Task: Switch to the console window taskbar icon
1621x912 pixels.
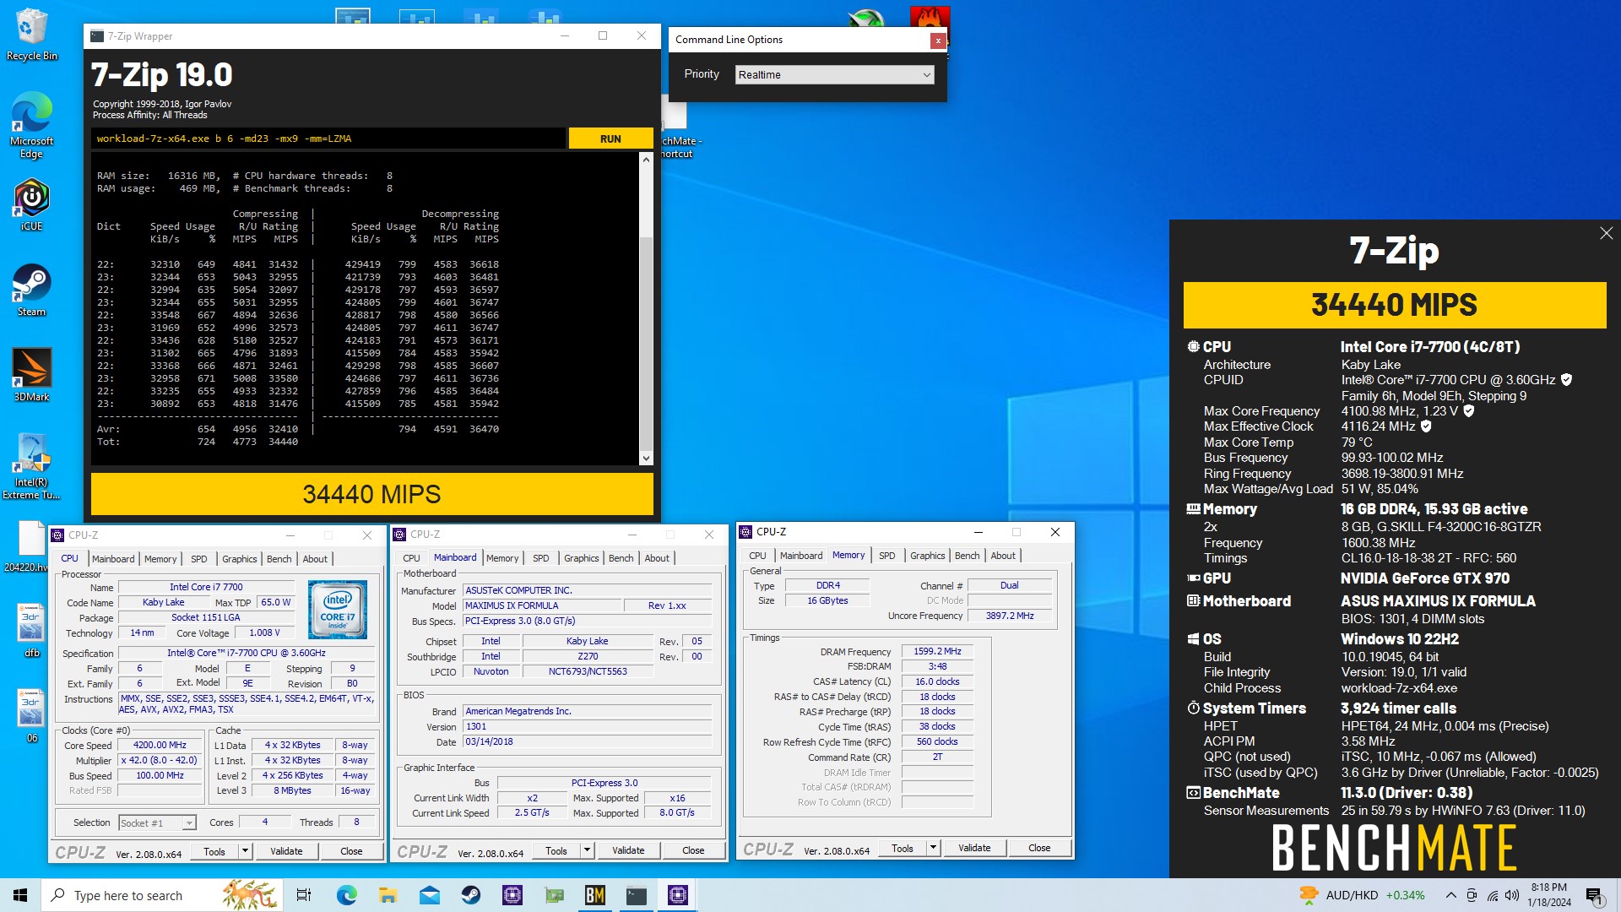Action: (x=636, y=895)
